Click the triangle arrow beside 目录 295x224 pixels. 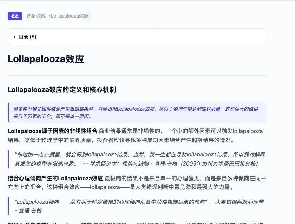[x=15, y=37]
